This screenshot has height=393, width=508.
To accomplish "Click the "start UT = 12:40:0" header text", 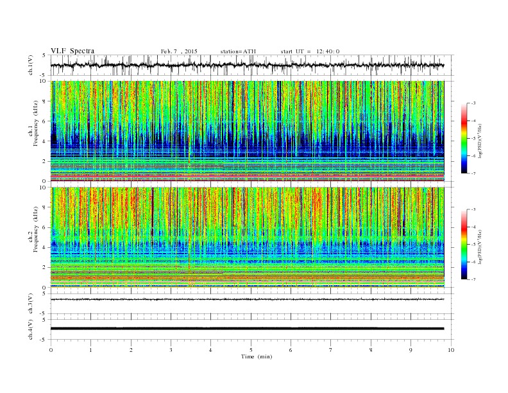I will coord(310,51).
